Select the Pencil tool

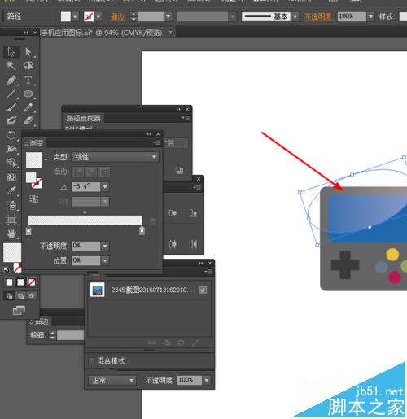pyautogui.click(x=28, y=107)
